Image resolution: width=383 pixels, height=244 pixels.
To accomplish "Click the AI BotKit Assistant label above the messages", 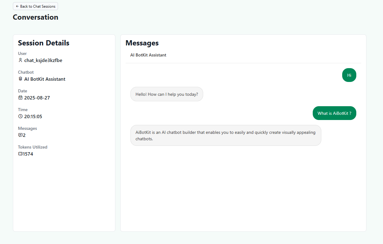I will point(148,55).
